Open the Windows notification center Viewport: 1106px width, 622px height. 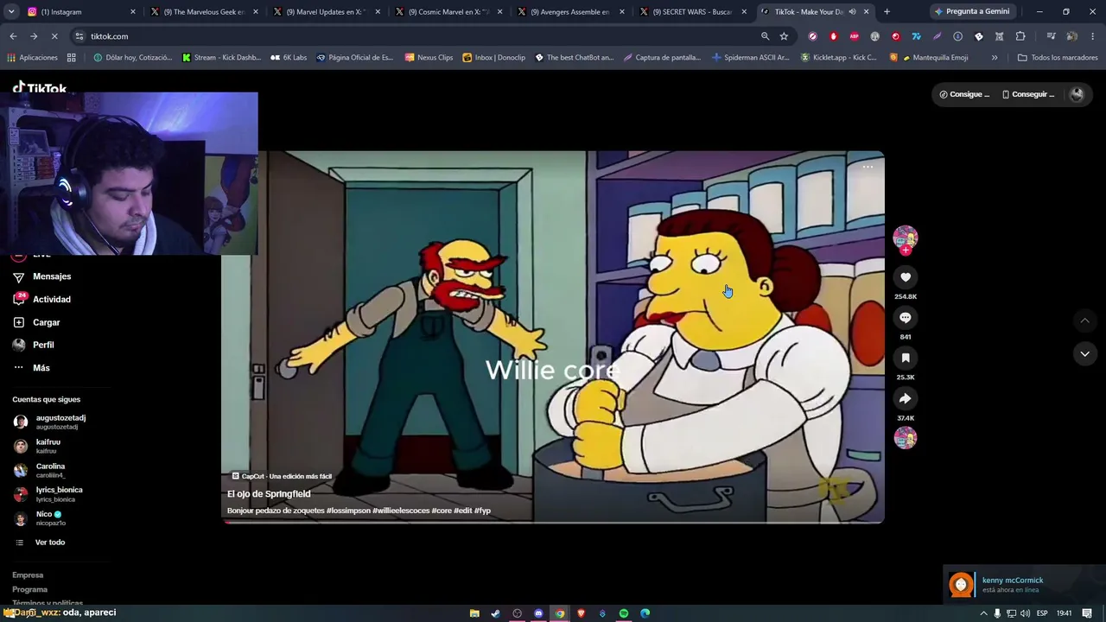pos(1087,613)
